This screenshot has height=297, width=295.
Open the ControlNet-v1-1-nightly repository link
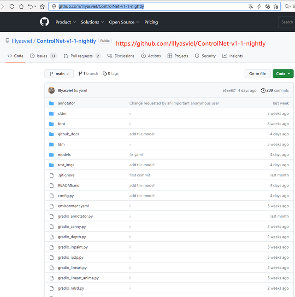(x=66, y=41)
